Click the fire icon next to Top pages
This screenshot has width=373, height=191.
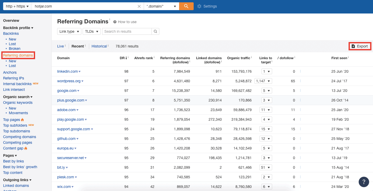(22, 120)
